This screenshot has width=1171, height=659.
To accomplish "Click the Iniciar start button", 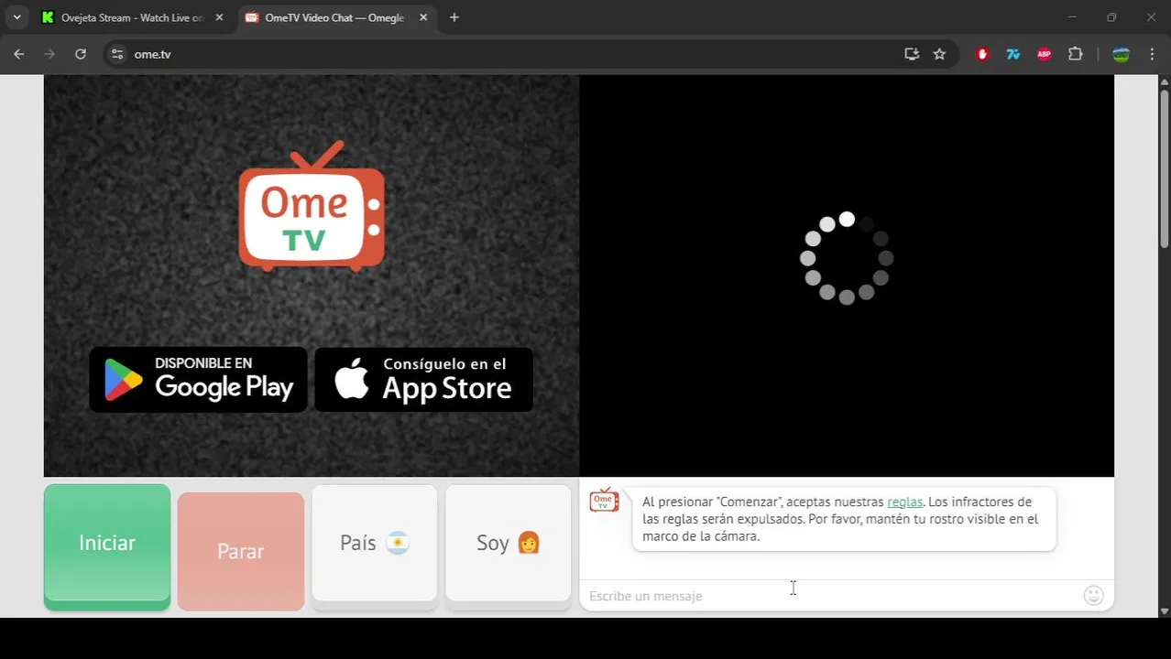I will click(107, 546).
